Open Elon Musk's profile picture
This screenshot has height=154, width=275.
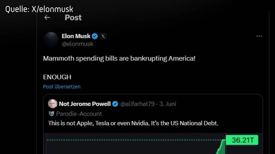(51, 40)
